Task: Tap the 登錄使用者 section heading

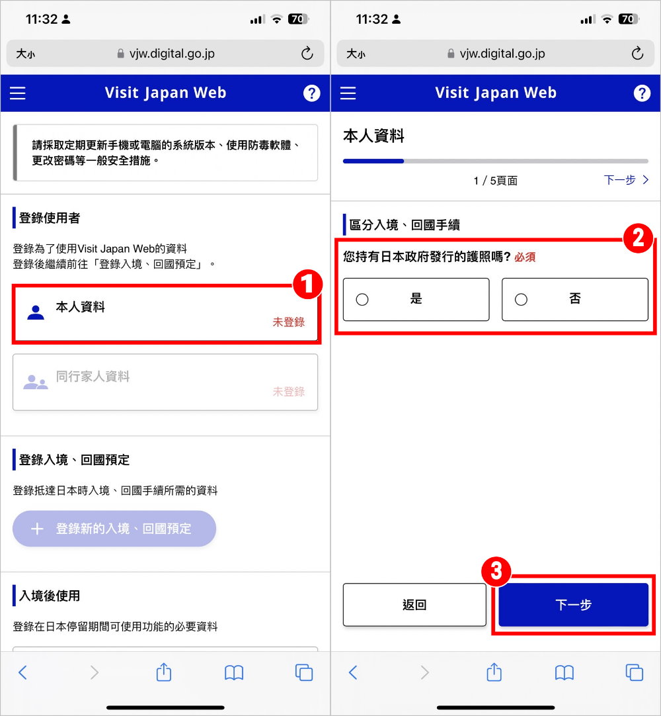Action: (50, 218)
